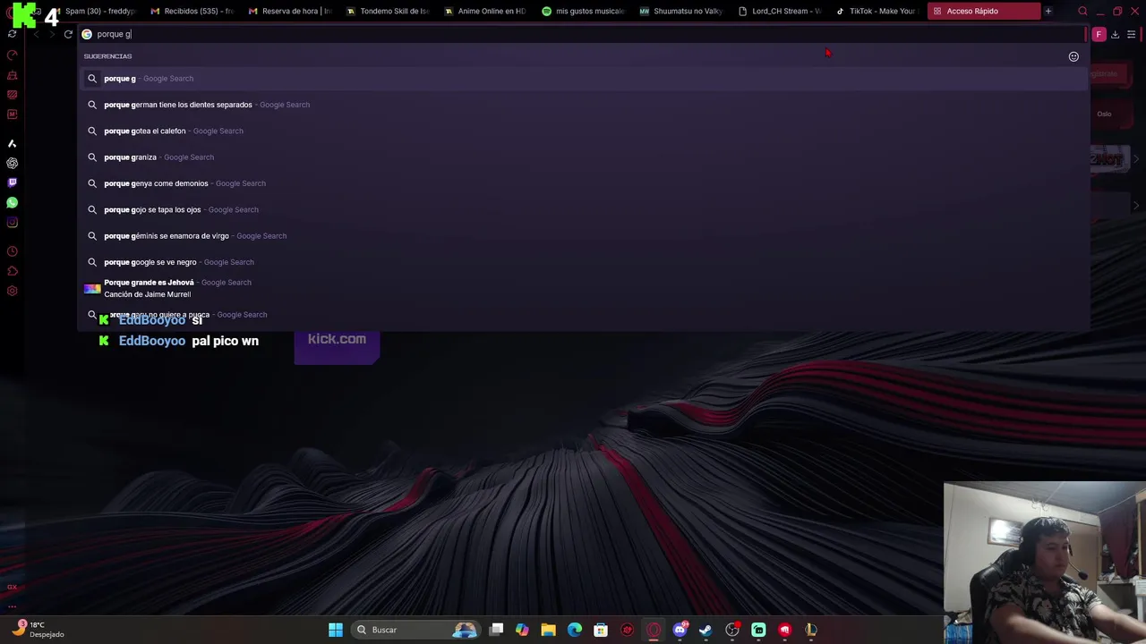Open WhatsApp sidebar messenger

pos(12,203)
